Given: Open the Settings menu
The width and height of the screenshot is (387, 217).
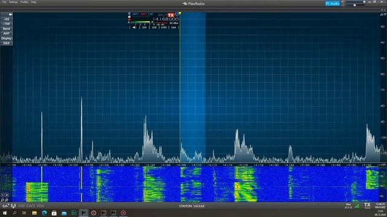Looking at the screenshot, I should pyautogui.click(x=13, y=2).
